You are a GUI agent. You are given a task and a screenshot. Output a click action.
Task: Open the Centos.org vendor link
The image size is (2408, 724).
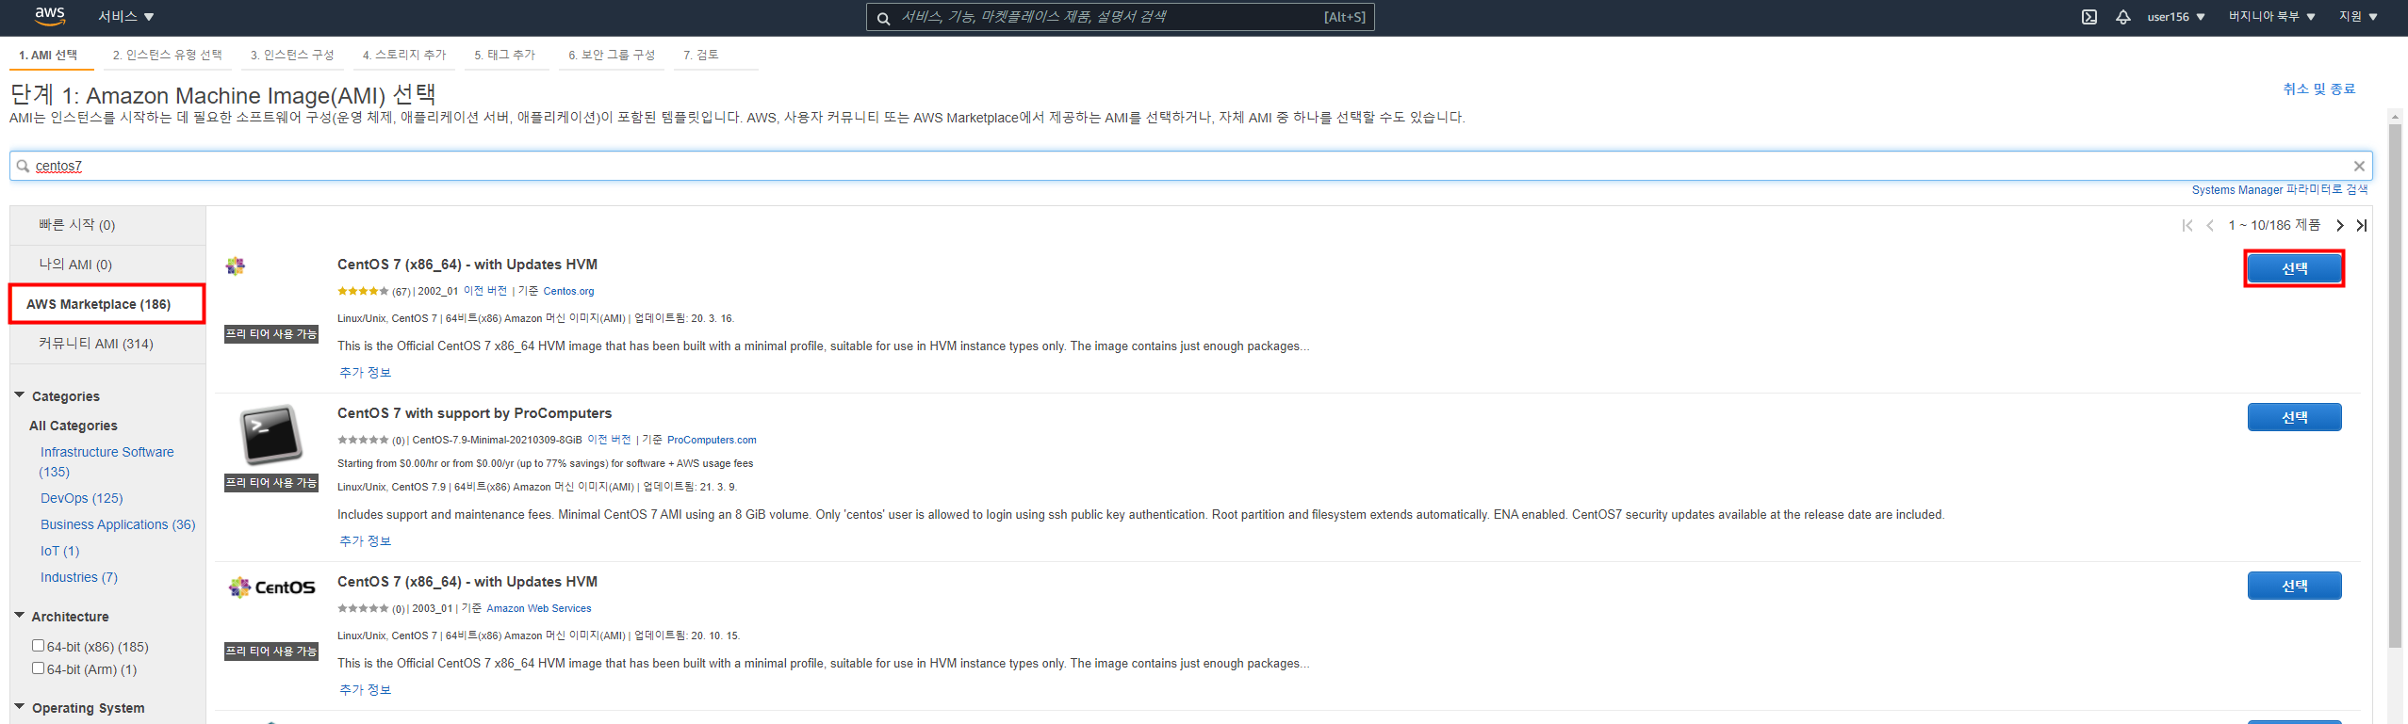click(x=568, y=292)
